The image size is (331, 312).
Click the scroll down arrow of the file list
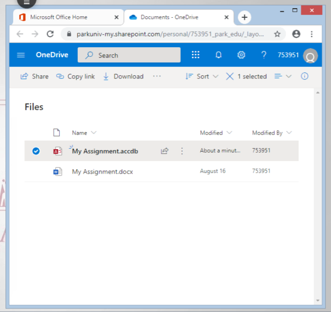318,300
